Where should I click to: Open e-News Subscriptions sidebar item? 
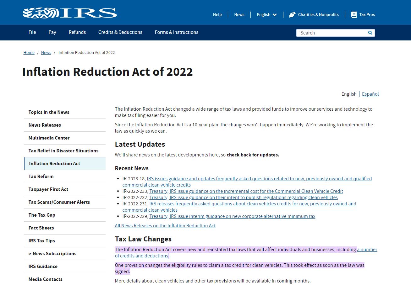[x=65, y=254]
